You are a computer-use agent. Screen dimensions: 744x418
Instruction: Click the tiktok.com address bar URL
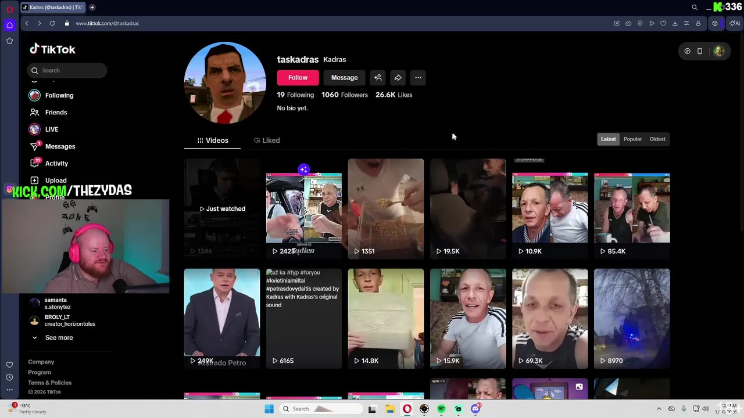107,23
